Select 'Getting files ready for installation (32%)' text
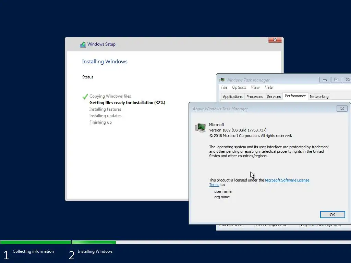The height and width of the screenshot is (263, 351). tap(127, 103)
